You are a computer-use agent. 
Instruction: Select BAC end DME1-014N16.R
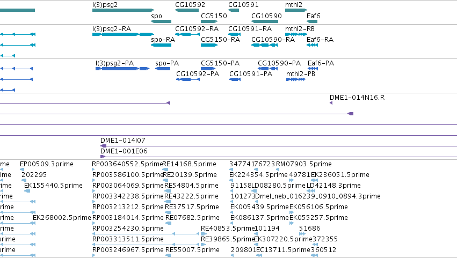click(x=357, y=98)
